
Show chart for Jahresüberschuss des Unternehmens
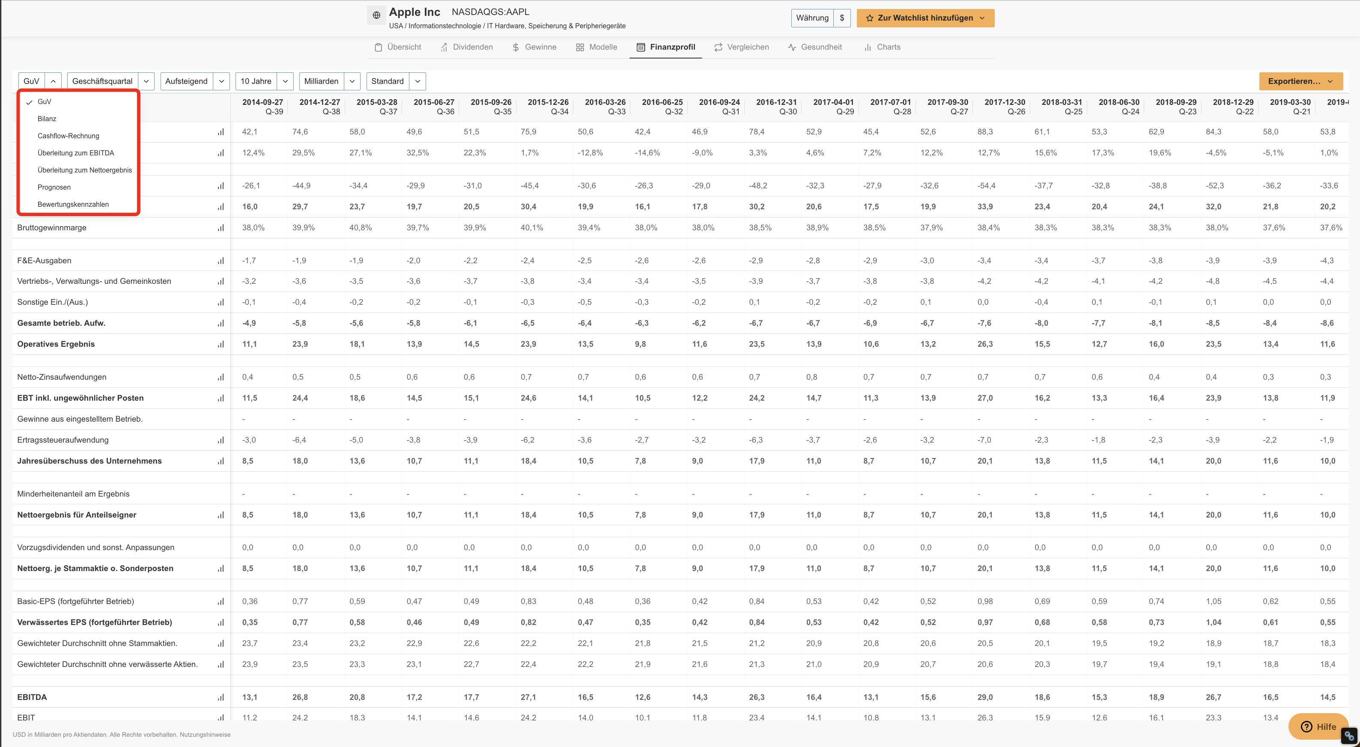pyautogui.click(x=221, y=461)
